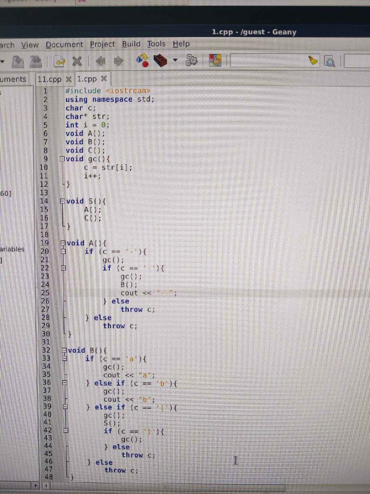
Task: Open the Tools menu
Action: (156, 44)
